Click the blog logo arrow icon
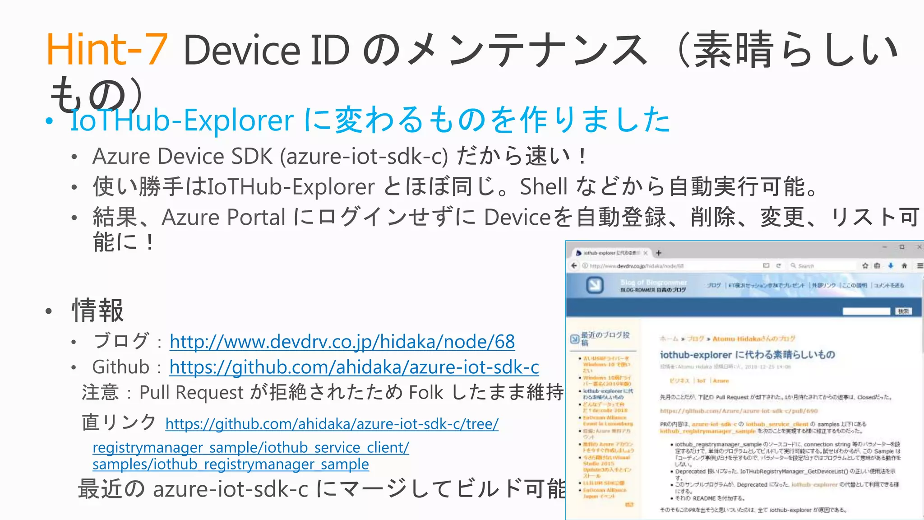The height and width of the screenshot is (520, 924). (x=595, y=285)
